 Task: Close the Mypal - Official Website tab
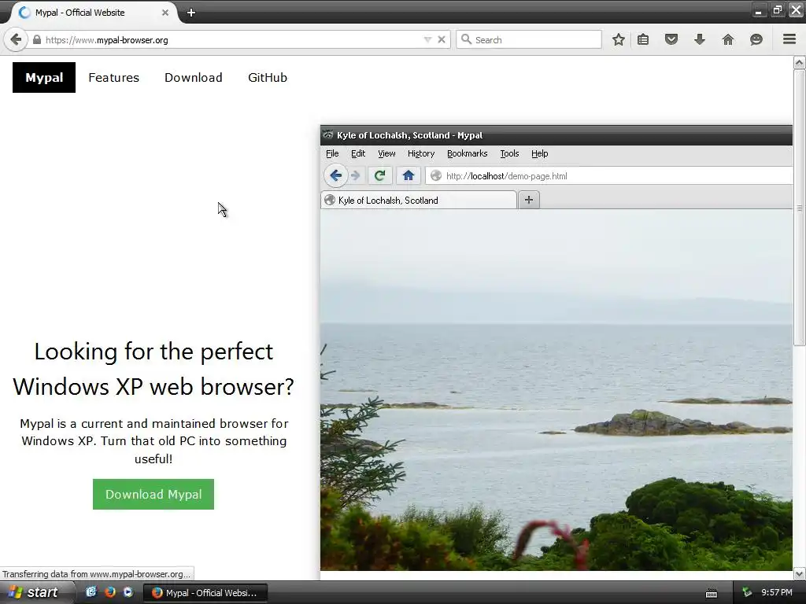165,13
